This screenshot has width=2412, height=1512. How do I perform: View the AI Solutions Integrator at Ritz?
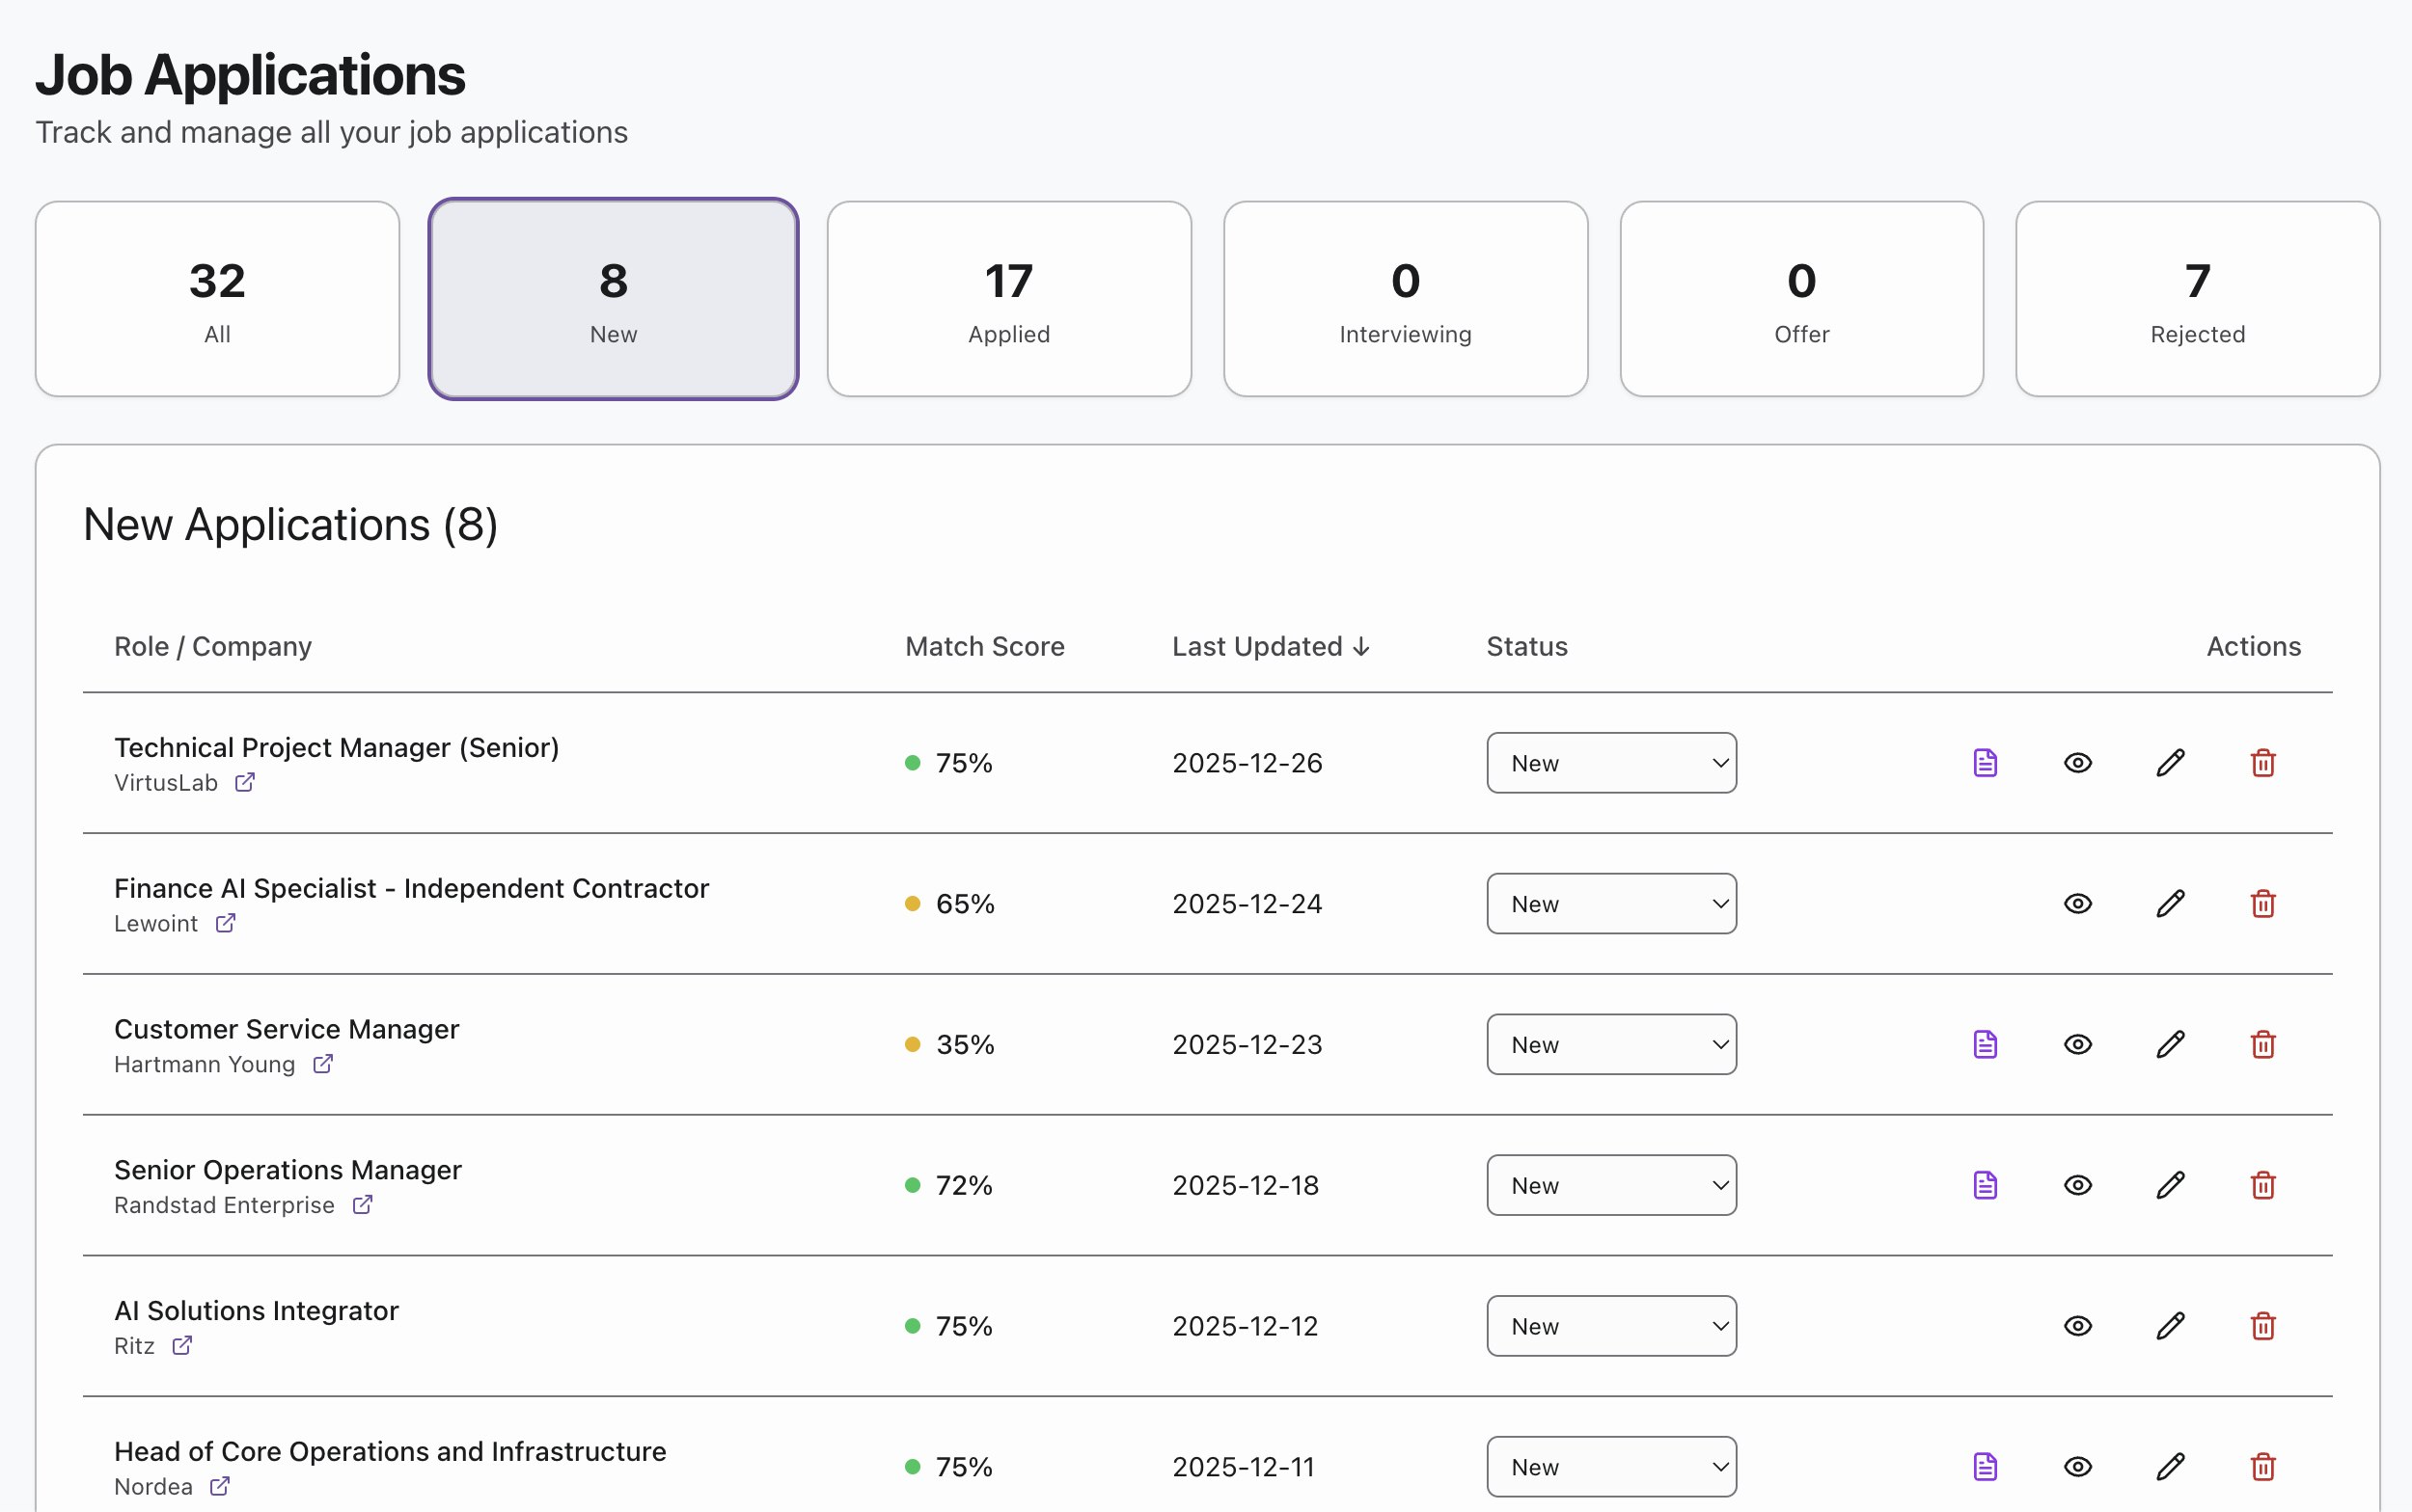(2077, 1326)
